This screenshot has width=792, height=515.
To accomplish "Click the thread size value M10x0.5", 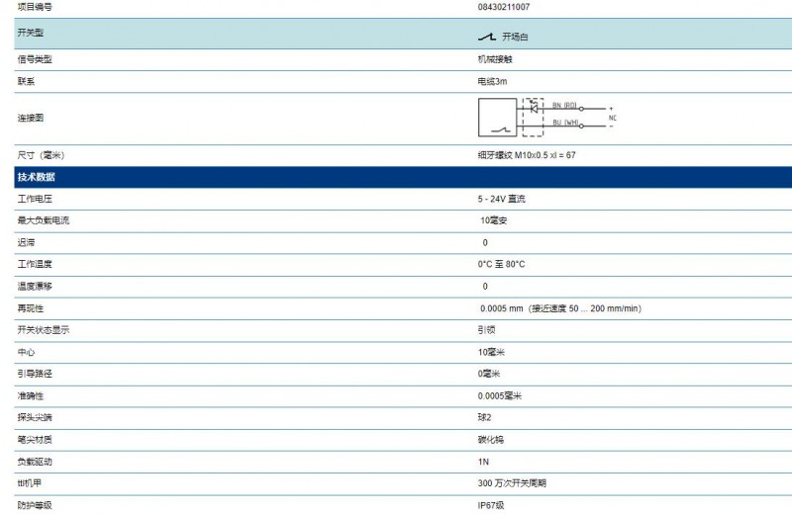I will point(531,155).
